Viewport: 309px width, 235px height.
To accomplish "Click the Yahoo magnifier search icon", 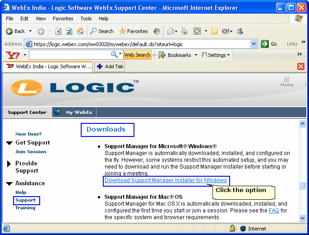I will (x=114, y=54).
